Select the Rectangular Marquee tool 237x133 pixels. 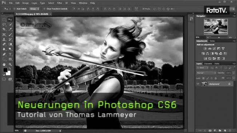coord(4,20)
